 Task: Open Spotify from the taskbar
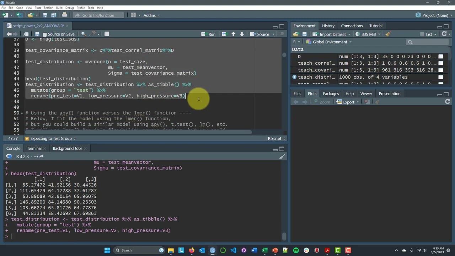[296, 250]
